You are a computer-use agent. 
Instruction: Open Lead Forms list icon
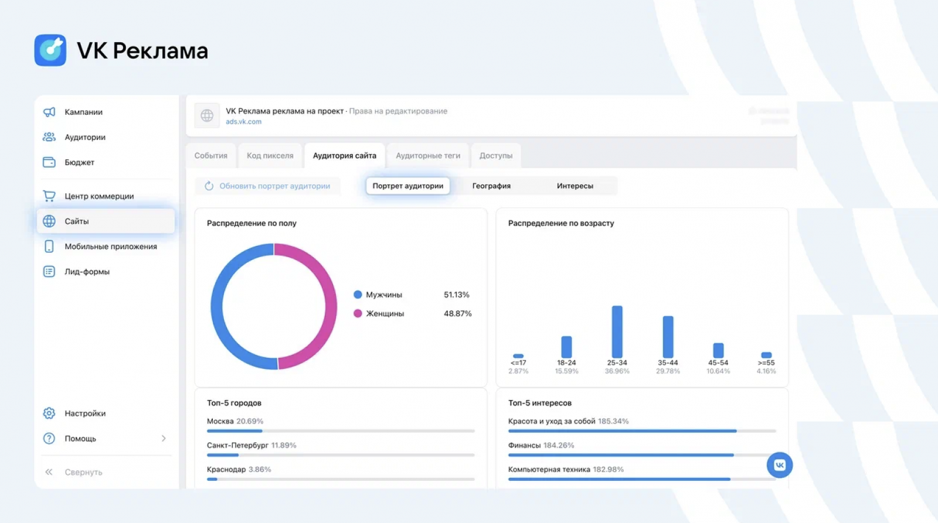click(49, 272)
